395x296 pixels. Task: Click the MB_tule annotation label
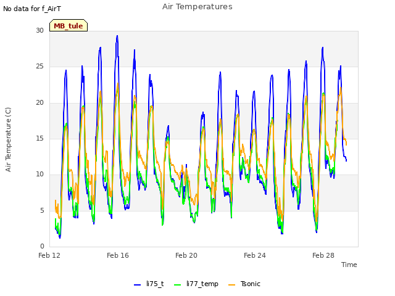point(69,25)
